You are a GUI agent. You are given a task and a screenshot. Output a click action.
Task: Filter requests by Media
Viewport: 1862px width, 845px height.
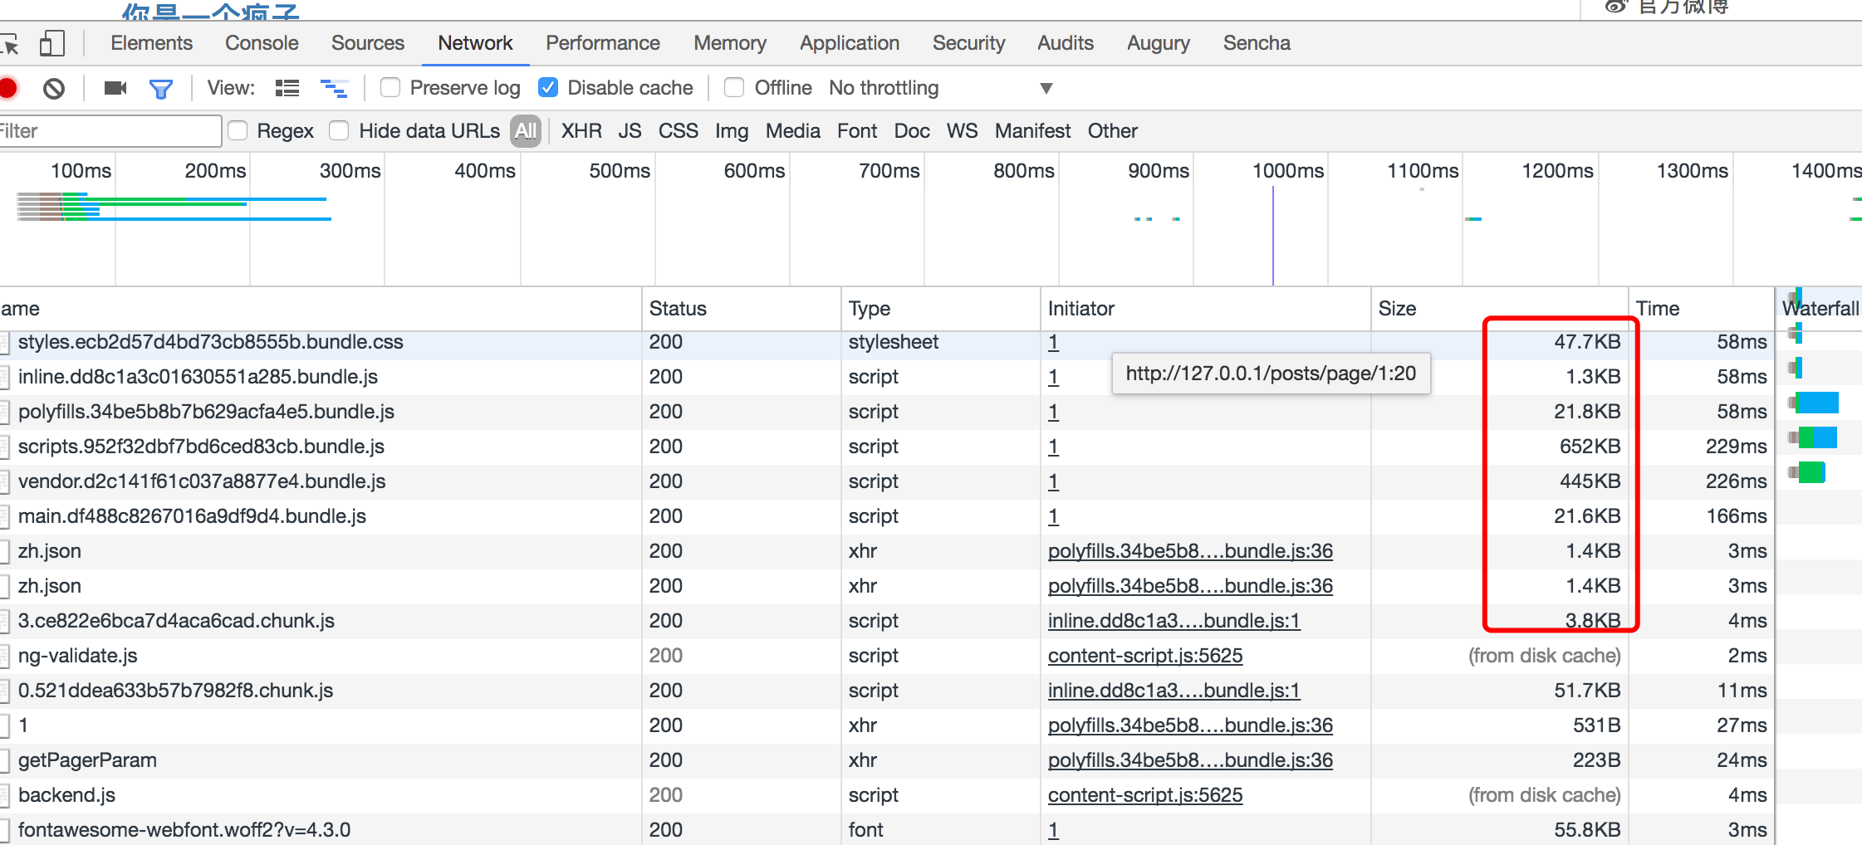click(793, 131)
